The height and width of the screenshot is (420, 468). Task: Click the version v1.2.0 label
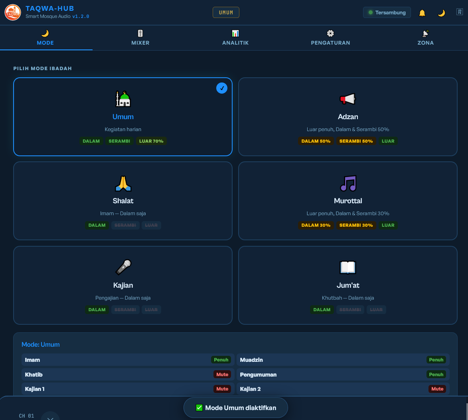81,16
